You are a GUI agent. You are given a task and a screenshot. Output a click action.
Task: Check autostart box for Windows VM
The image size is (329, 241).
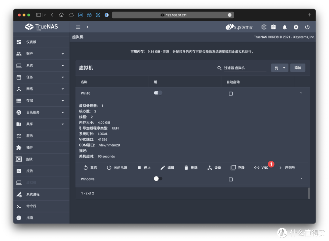[x=231, y=179]
